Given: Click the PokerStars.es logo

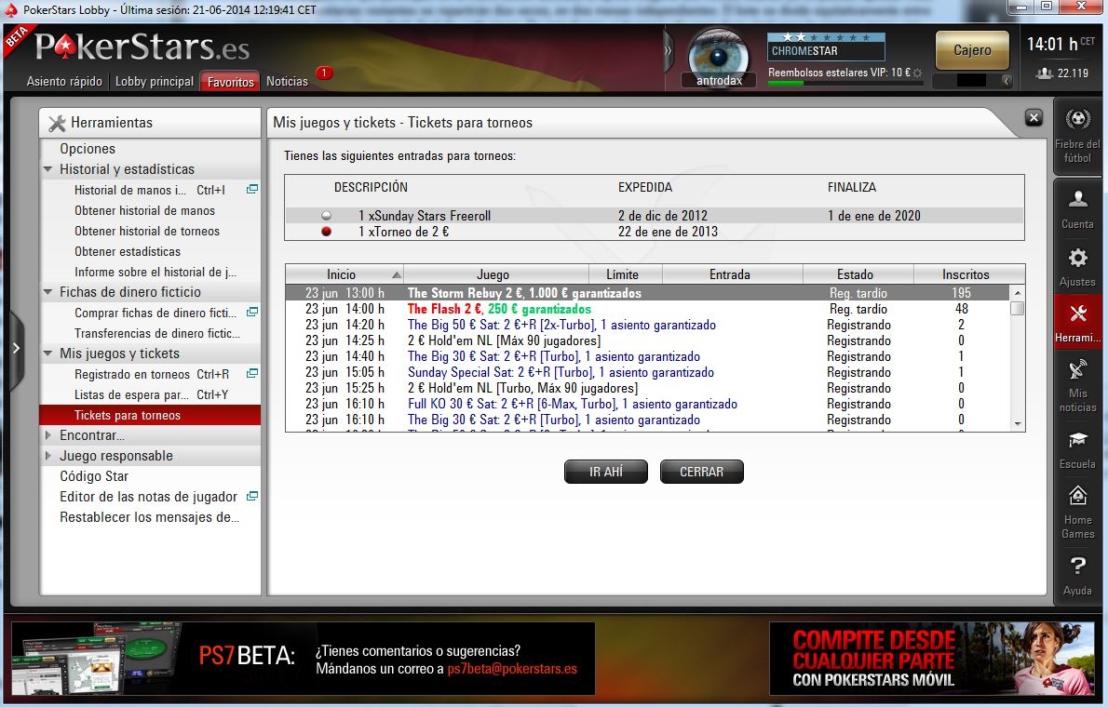Looking at the screenshot, I should [142, 47].
